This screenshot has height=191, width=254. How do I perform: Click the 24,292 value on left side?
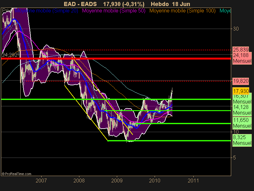(10, 55)
